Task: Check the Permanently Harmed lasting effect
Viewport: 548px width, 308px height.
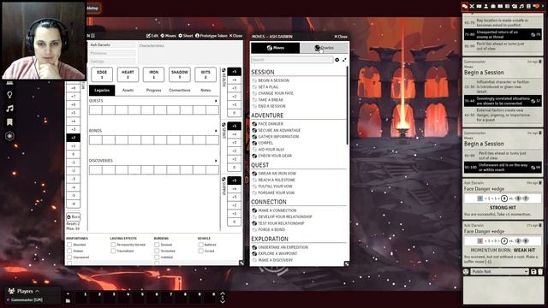Action: click(113, 245)
